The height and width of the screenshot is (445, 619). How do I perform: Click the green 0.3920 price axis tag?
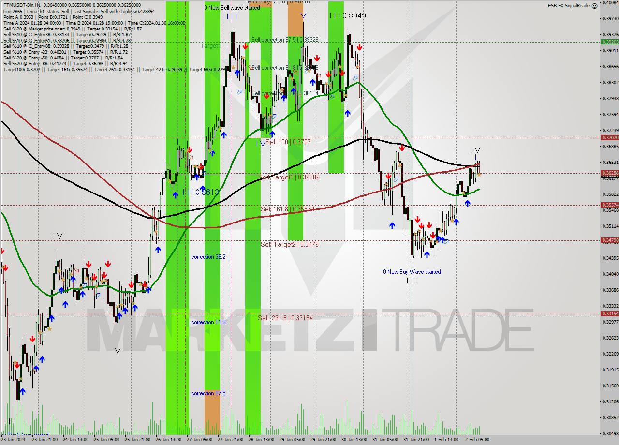pyautogui.click(x=609, y=42)
